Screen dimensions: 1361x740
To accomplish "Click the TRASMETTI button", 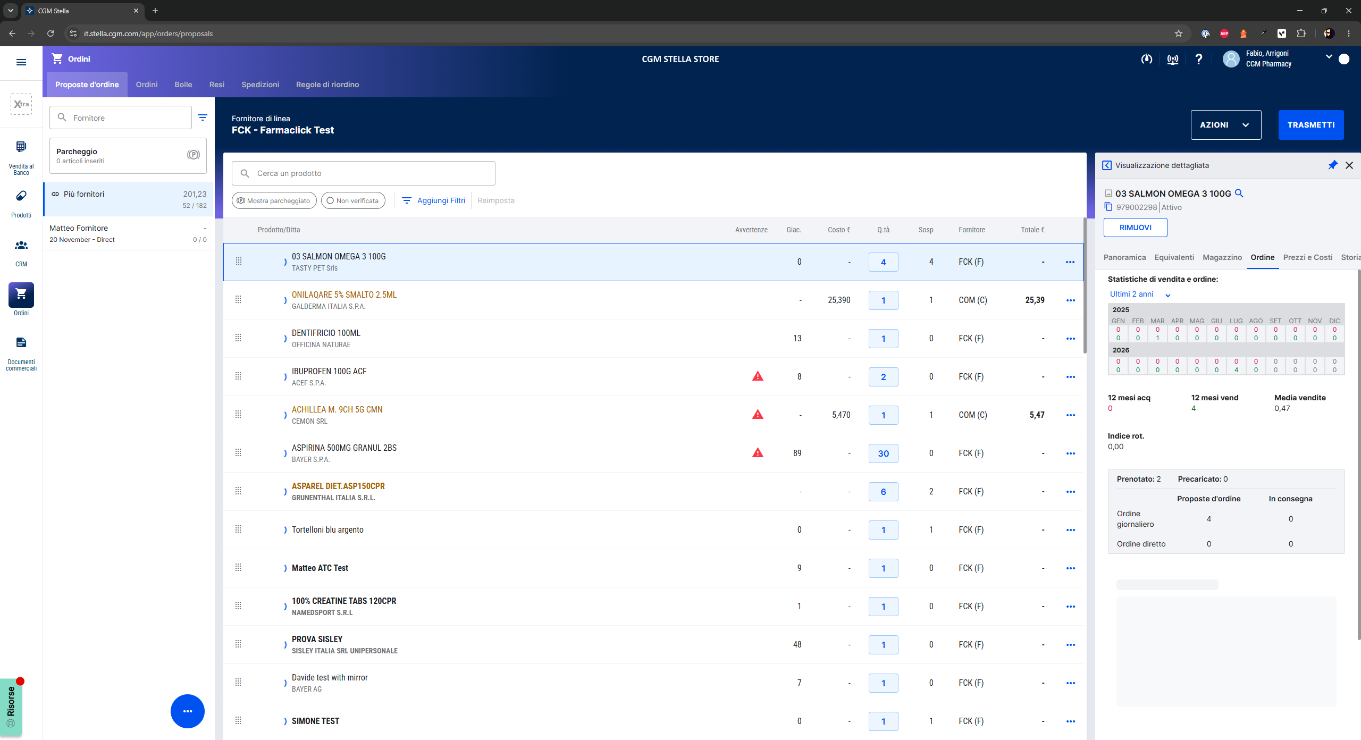I will [1311, 125].
